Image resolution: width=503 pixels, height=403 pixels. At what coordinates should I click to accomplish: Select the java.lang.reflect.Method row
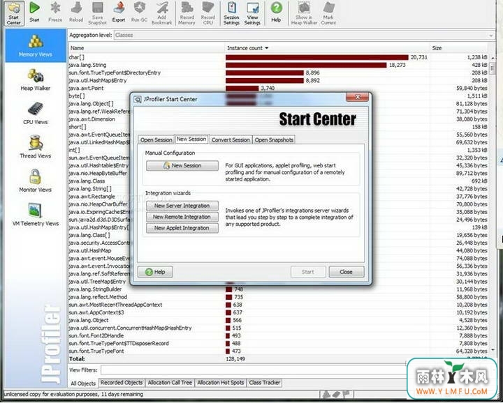click(278, 297)
